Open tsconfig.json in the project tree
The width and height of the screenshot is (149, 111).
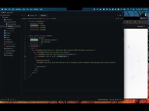click(8, 53)
